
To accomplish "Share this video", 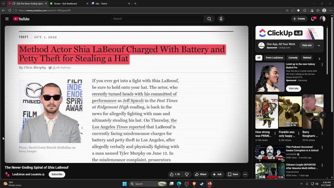I will [201, 174].
